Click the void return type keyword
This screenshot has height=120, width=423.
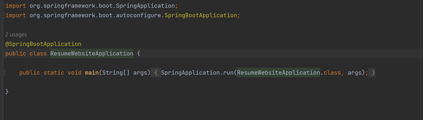pos(74,73)
